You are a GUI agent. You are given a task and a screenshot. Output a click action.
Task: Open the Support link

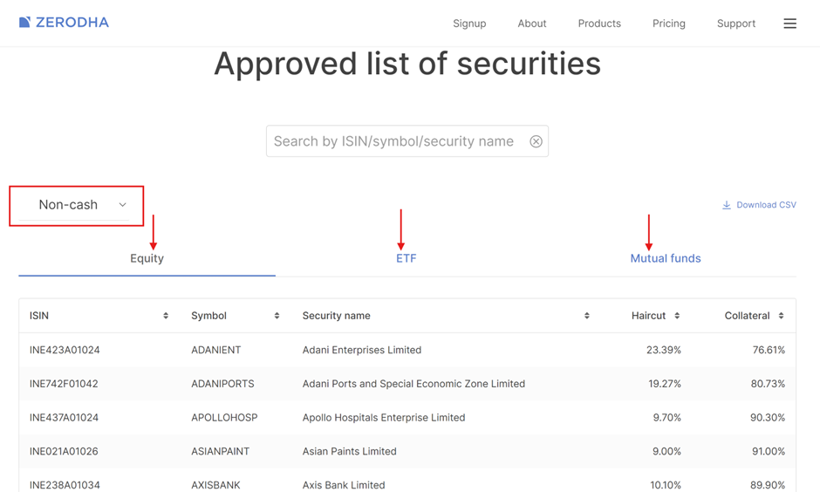click(735, 24)
